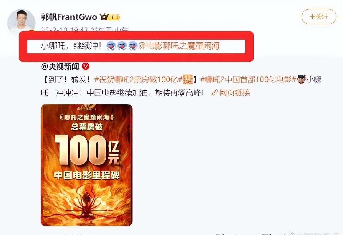Viewport: 343px width, 235px height.
Task: Open the @央视新闻 account link
Action: (60, 66)
